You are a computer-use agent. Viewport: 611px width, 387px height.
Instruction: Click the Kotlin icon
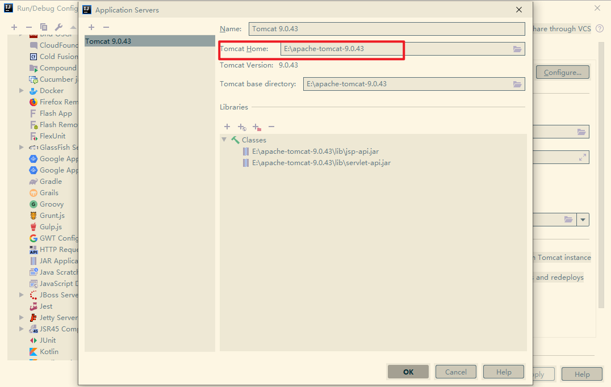tap(34, 352)
